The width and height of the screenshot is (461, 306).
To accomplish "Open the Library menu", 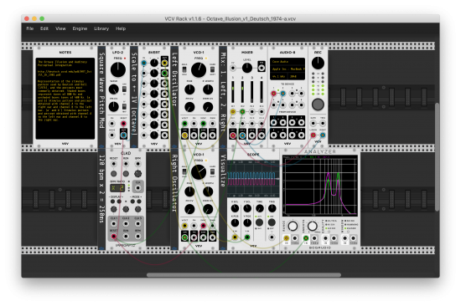I will coord(101,28).
